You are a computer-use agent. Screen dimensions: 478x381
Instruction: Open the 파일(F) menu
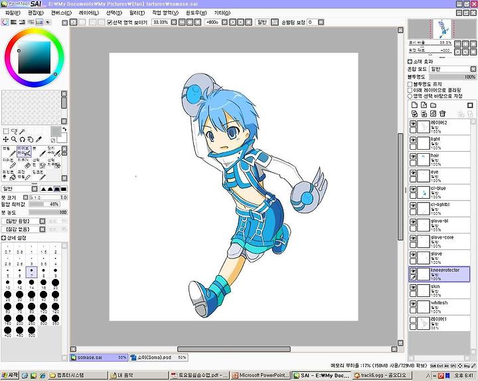click(x=13, y=13)
